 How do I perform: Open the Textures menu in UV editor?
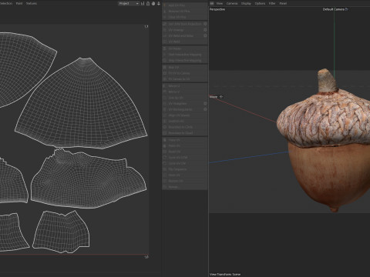(x=32, y=3)
